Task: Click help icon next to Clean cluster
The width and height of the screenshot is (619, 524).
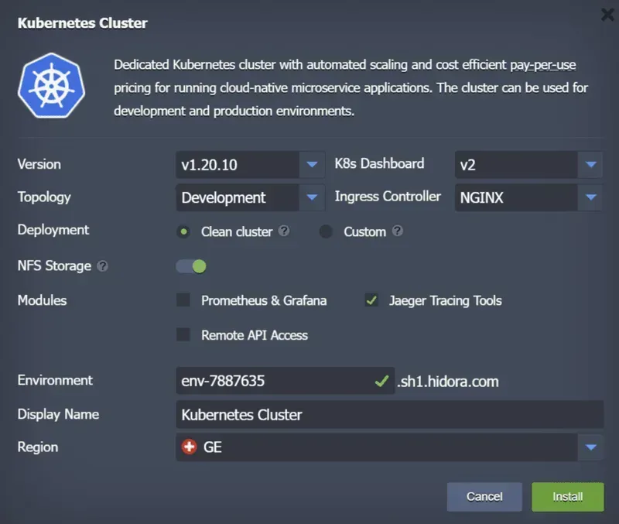Action: [x=284, y=231]
